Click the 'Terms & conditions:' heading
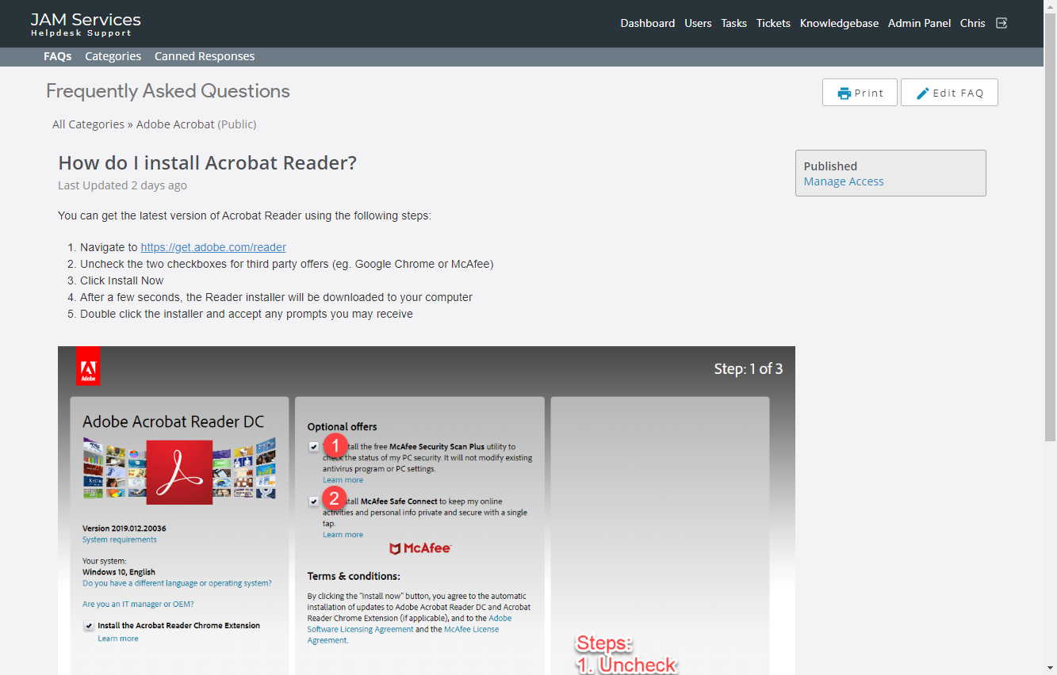The width and height of the screenshot is (1057, 675). click(x=354, y=576)
